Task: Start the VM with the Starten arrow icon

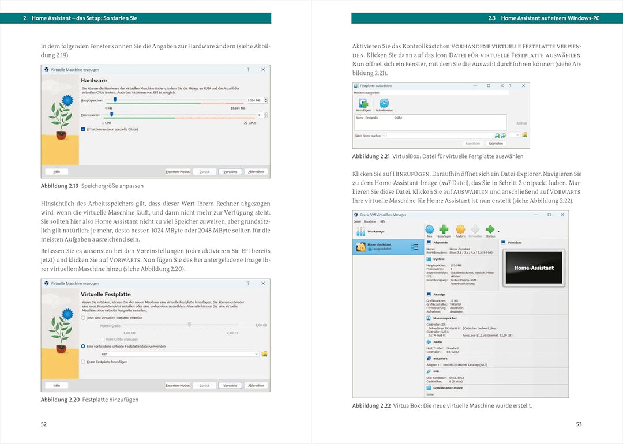Action: (490, 230)
